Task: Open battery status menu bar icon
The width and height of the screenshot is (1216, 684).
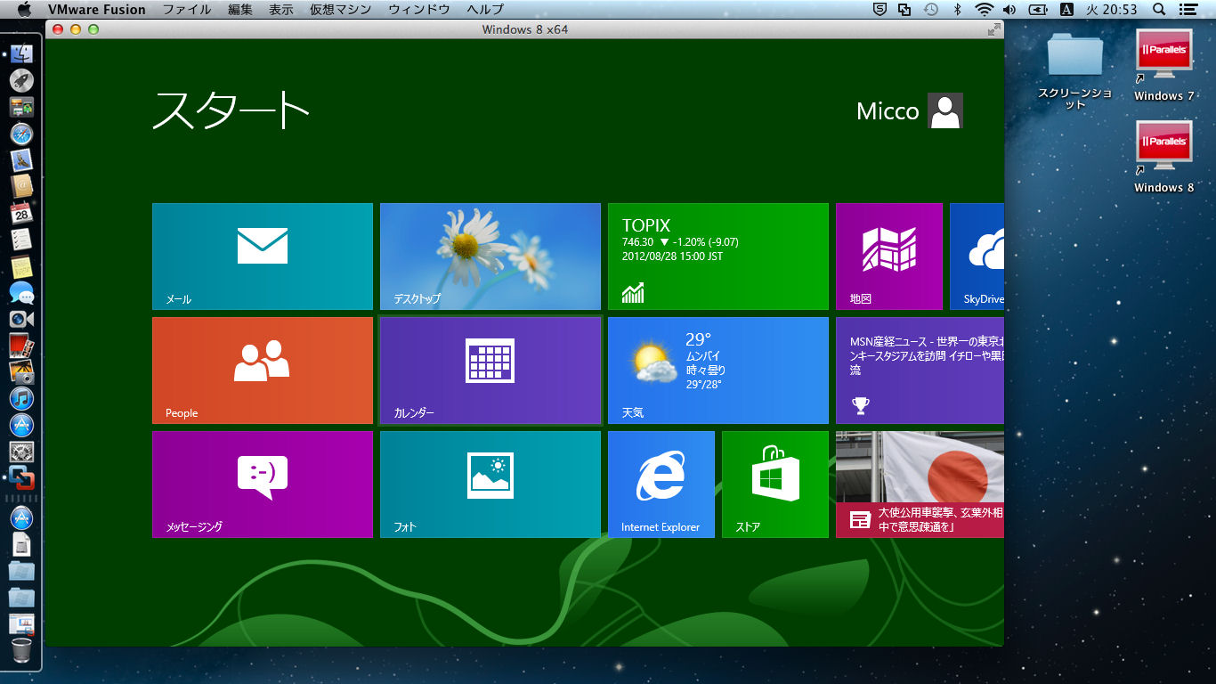Action: coord(1038,9)
